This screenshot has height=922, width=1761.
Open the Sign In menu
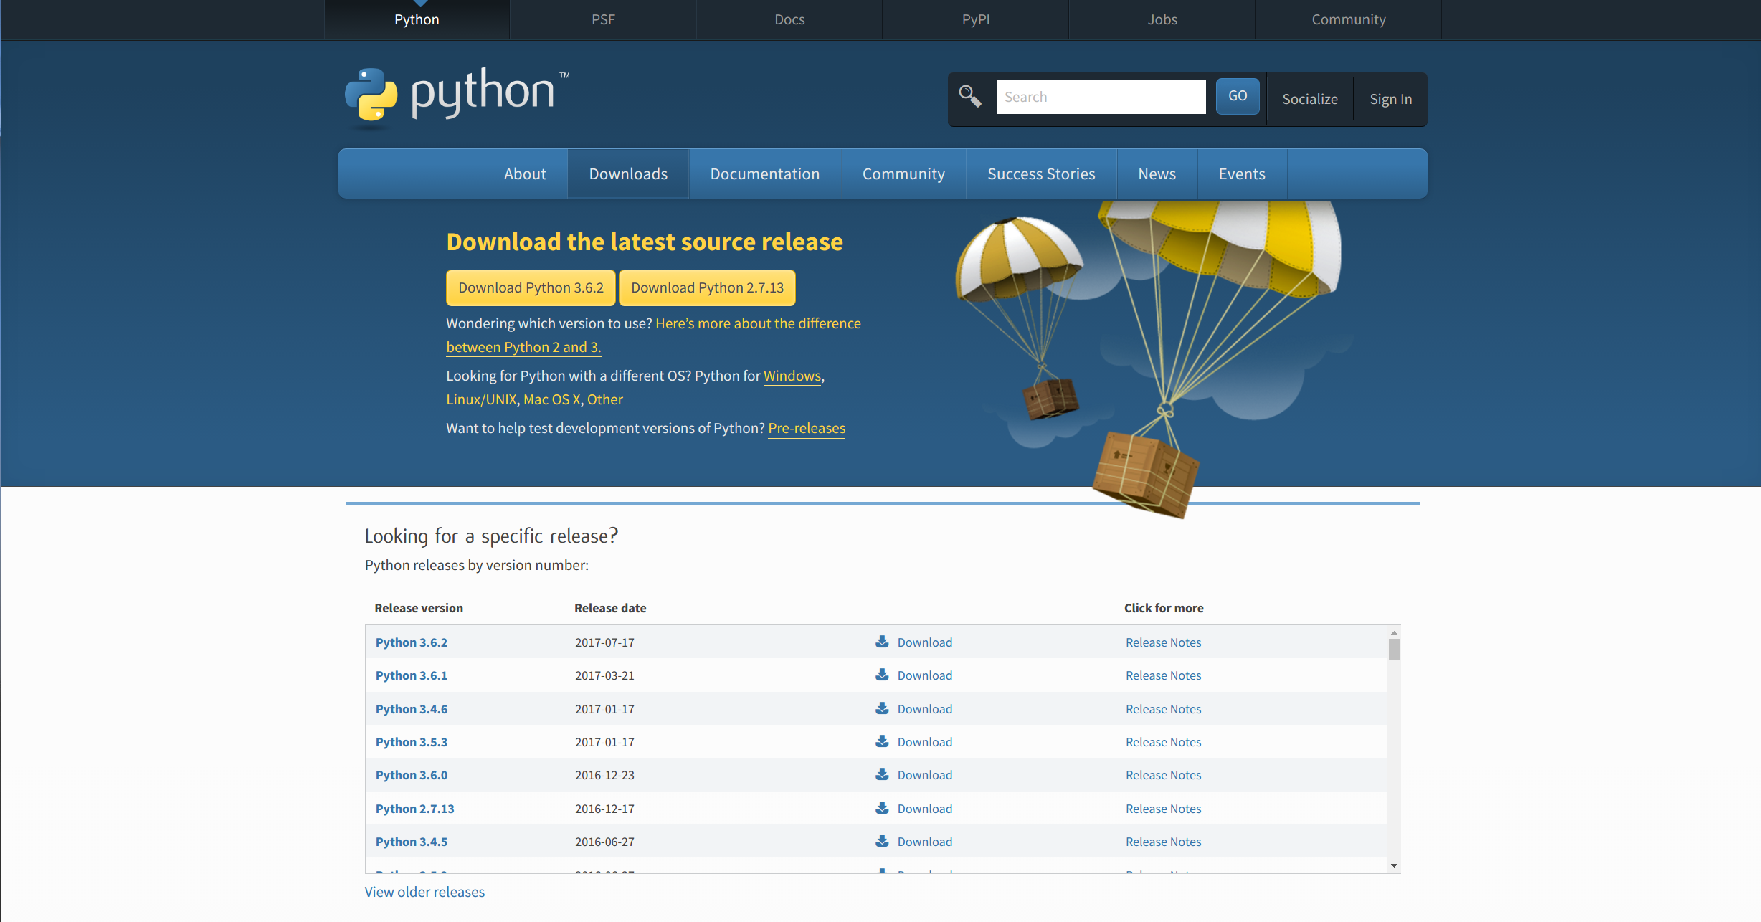(1390, 99)
